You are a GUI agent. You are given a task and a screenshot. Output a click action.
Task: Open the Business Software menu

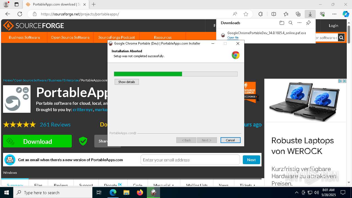coord(24,37)
